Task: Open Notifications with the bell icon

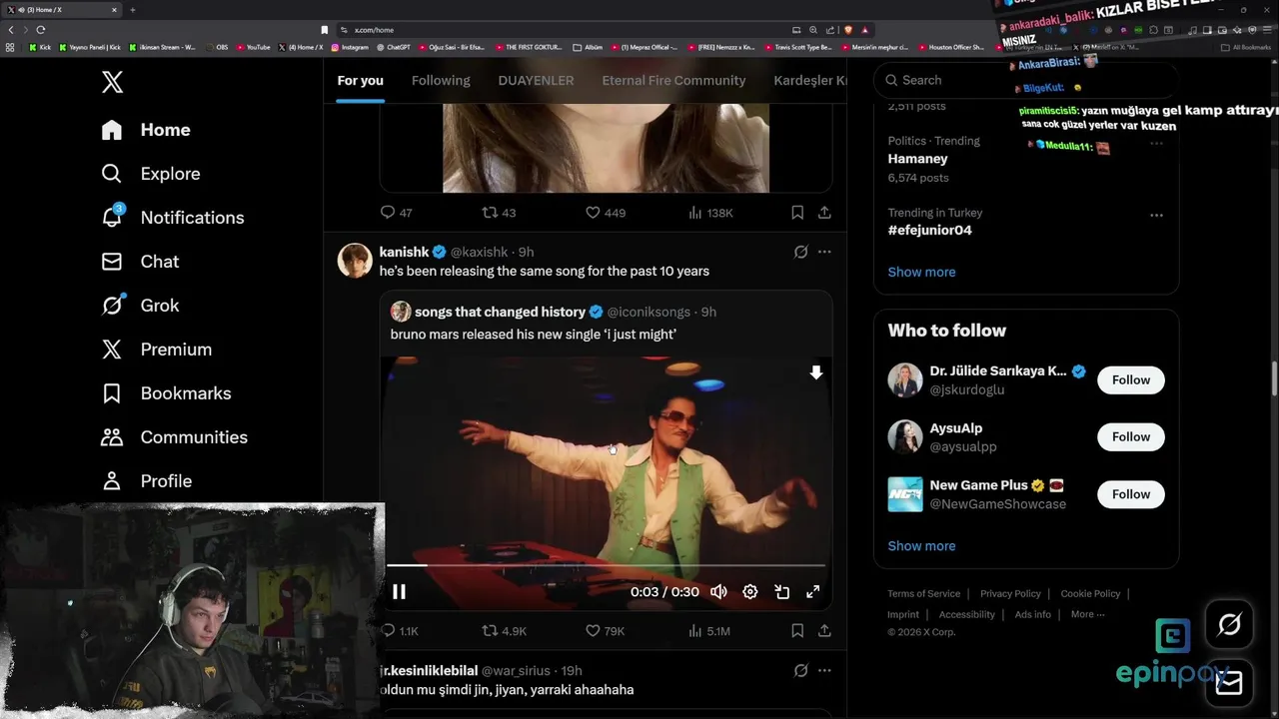Action: click(x=172, y=218)
